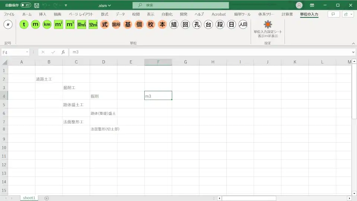Click the ditto mark 〃 symbol button
Viewport: 357px width, 201px height.
(x=8, y=25)
